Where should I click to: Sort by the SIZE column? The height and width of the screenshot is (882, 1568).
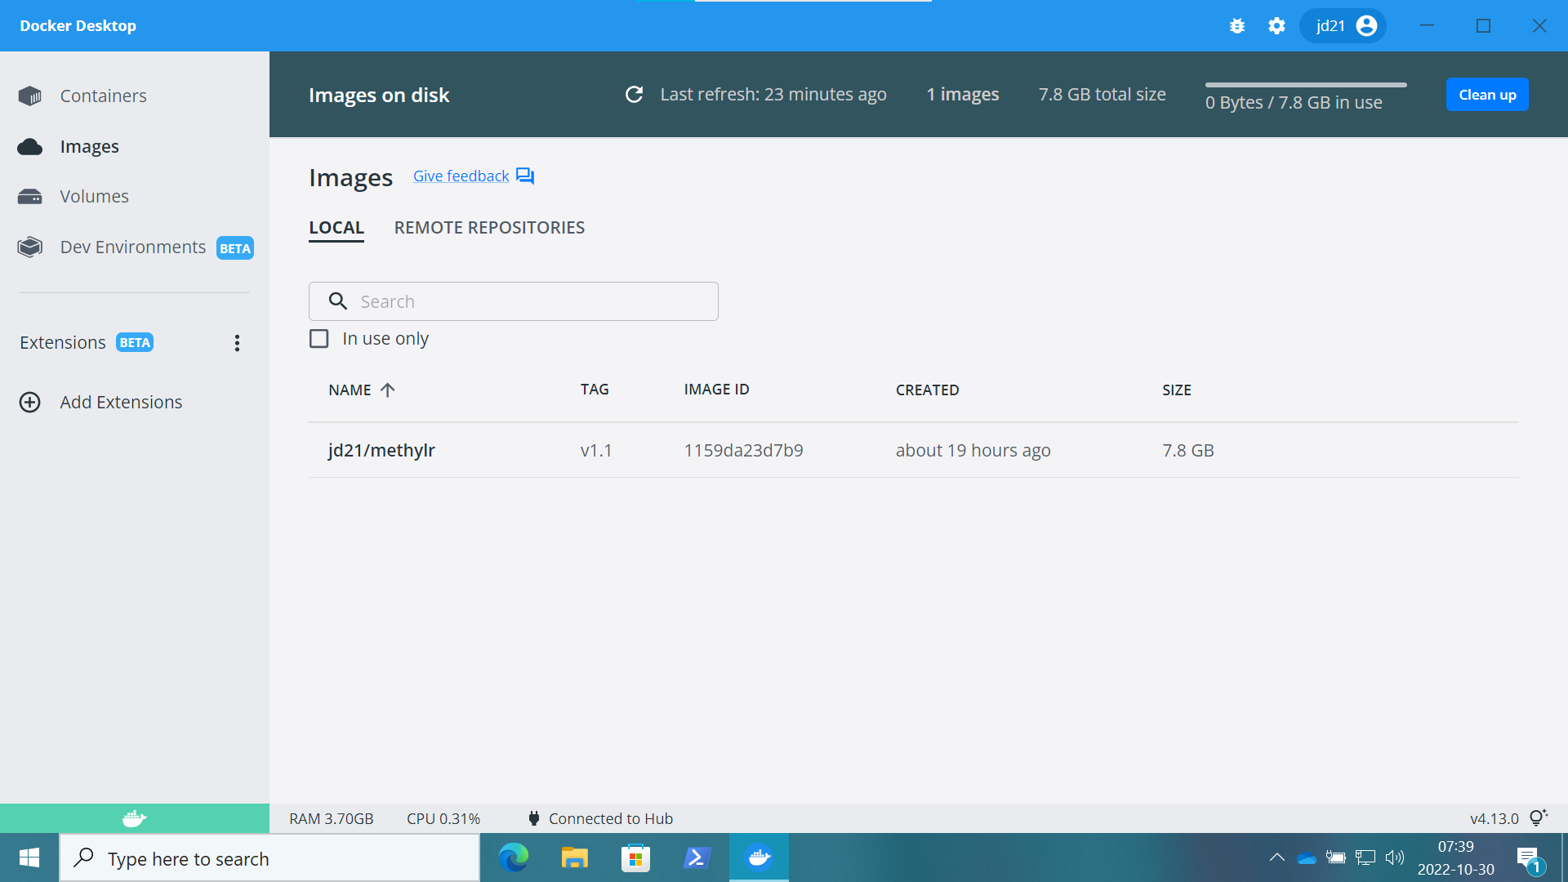[x=1177, y=390]
